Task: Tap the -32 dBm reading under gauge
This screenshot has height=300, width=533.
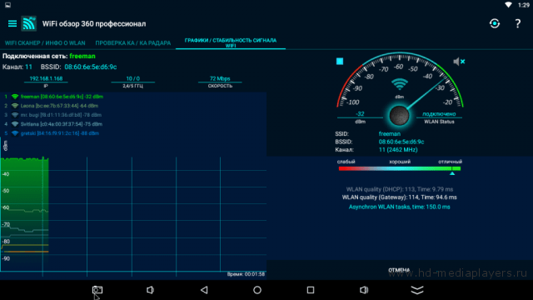Action: [360, 114]
